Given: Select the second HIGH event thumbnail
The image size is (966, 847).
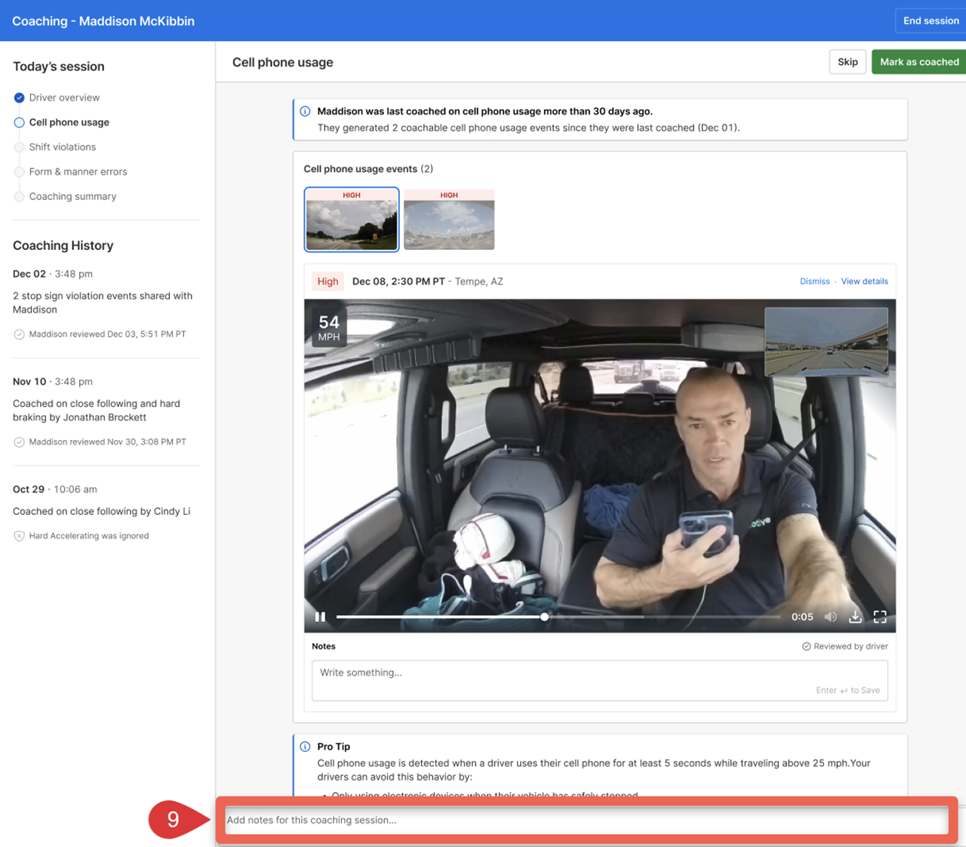Looking at the screenshot, I should tap(449, 220).
